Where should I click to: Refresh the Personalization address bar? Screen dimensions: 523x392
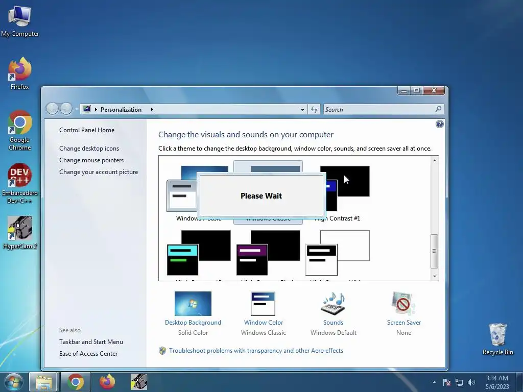(x=314, y=109)
